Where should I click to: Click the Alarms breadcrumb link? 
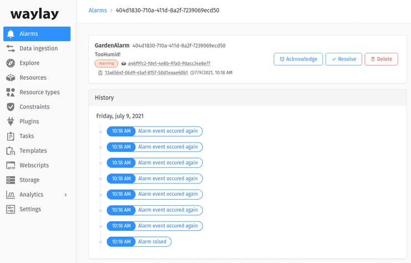point(98,11)
